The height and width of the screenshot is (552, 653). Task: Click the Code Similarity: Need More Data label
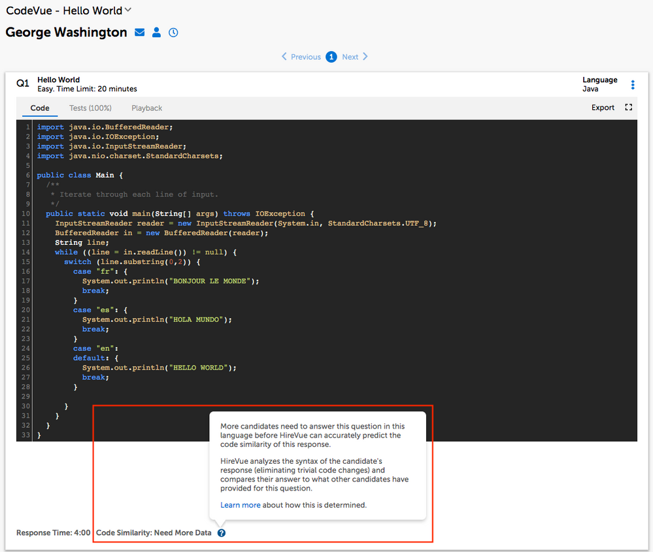click(154, 533)
